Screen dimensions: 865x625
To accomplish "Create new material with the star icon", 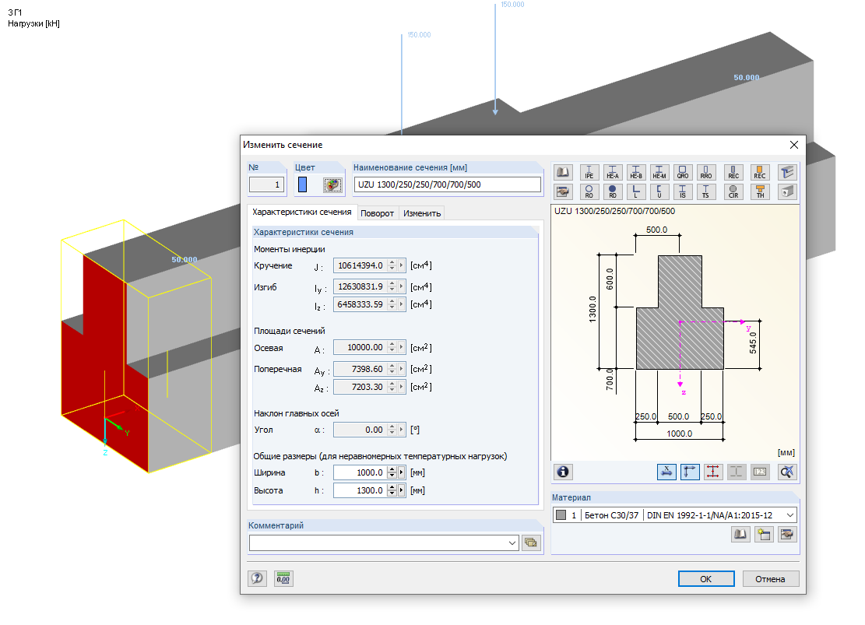I will point(764,534).
